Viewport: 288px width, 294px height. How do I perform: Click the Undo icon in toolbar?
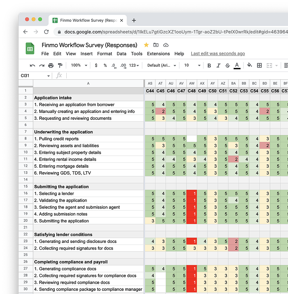[32, 65]
